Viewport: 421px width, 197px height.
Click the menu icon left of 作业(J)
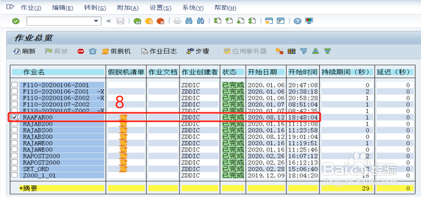point(10,7)
